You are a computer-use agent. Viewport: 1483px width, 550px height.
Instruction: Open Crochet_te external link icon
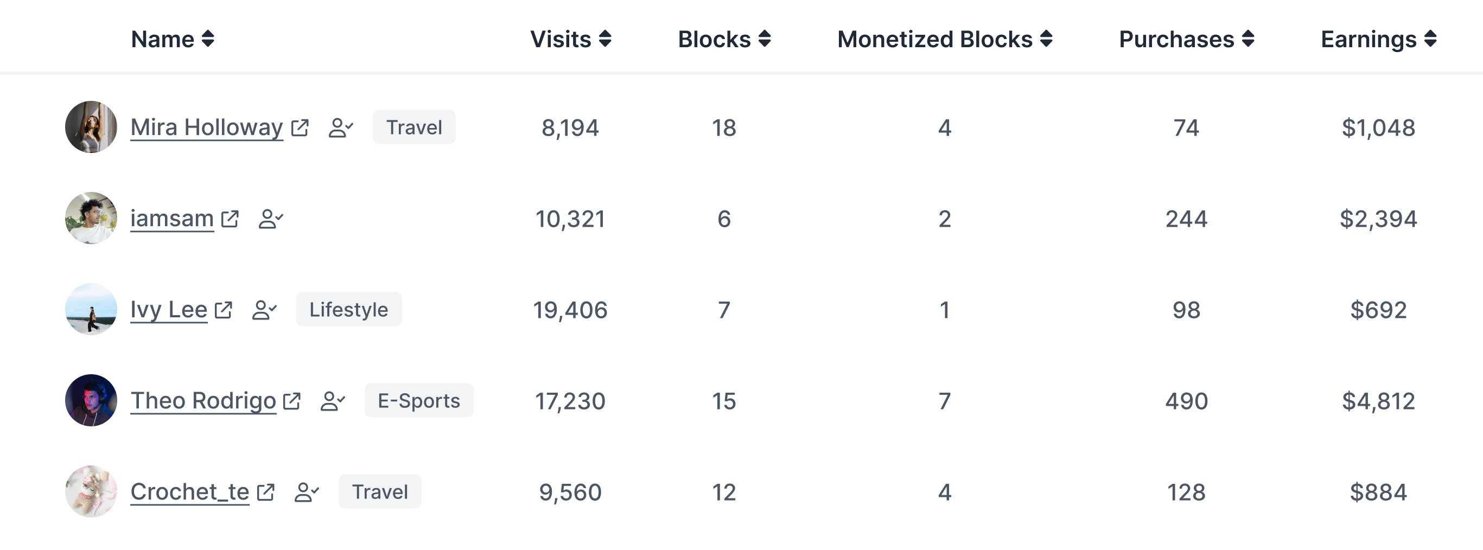[265, 492]
